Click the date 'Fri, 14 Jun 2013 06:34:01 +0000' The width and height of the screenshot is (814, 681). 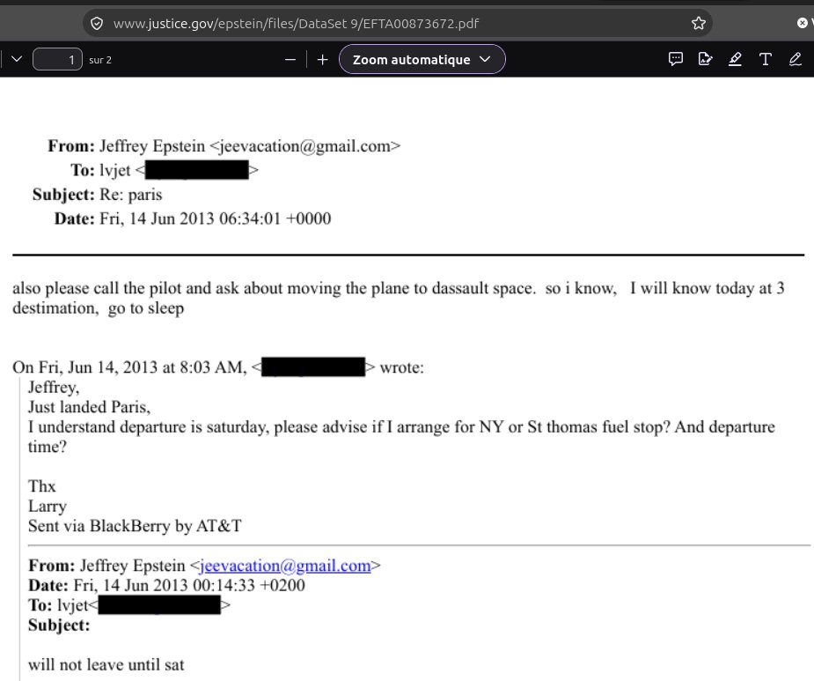click(x=215, y=218)
